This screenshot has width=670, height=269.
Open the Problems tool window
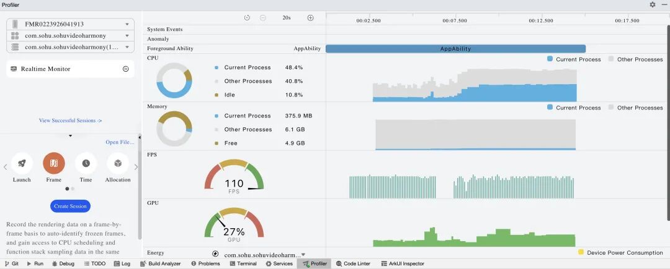[205, 263]
